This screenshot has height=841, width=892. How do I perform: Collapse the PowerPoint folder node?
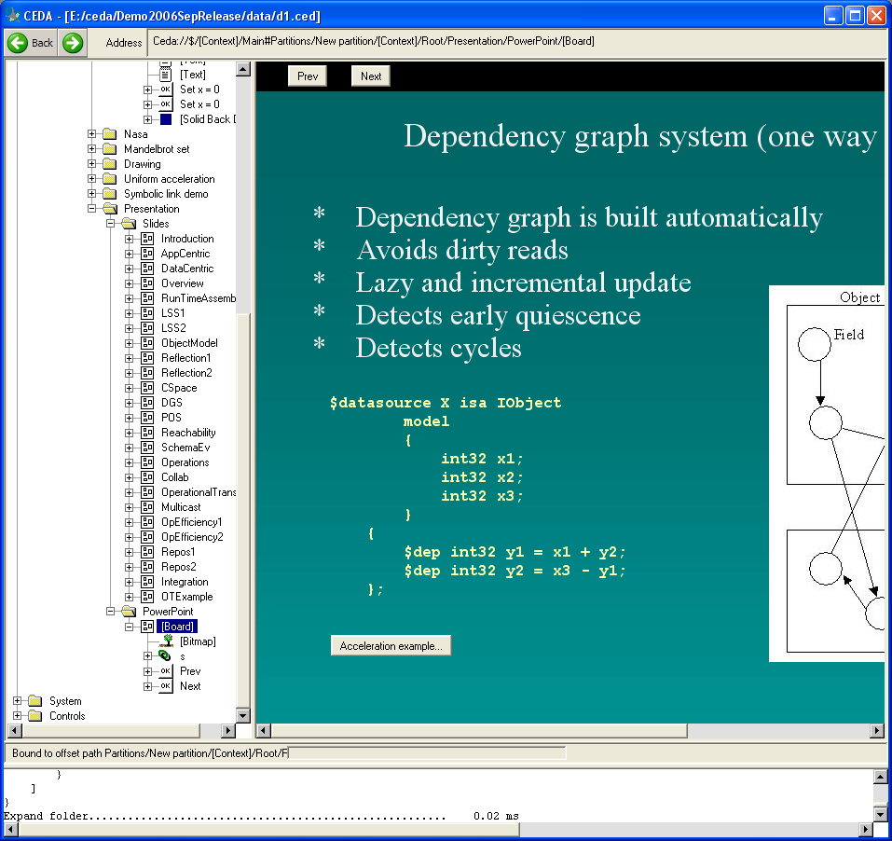coord(110,612)
